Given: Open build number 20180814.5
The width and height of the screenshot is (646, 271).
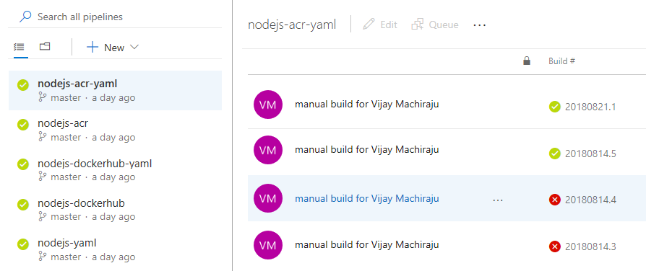Looking at the screenshot, I should click(590, 154).
